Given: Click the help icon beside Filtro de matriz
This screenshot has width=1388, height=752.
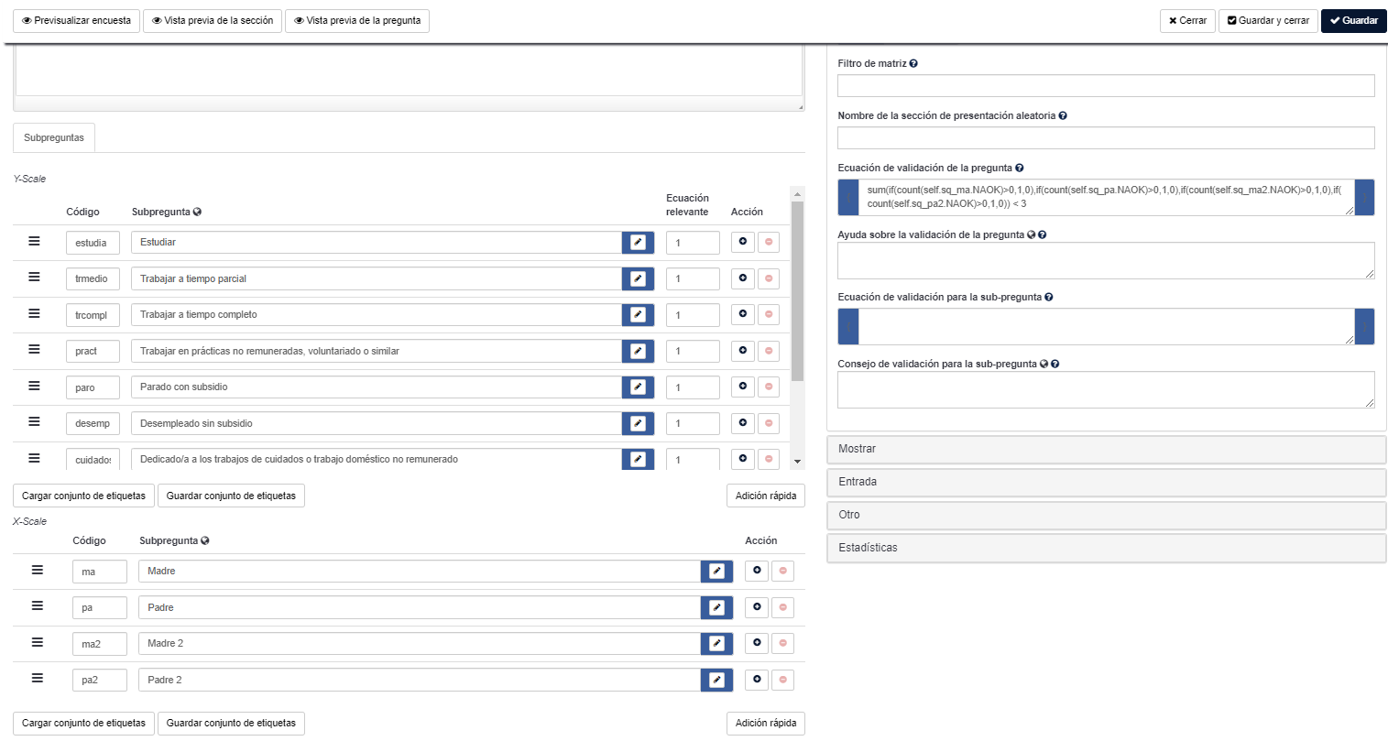Looking at the screenshot, I should (x=913, y=64).
